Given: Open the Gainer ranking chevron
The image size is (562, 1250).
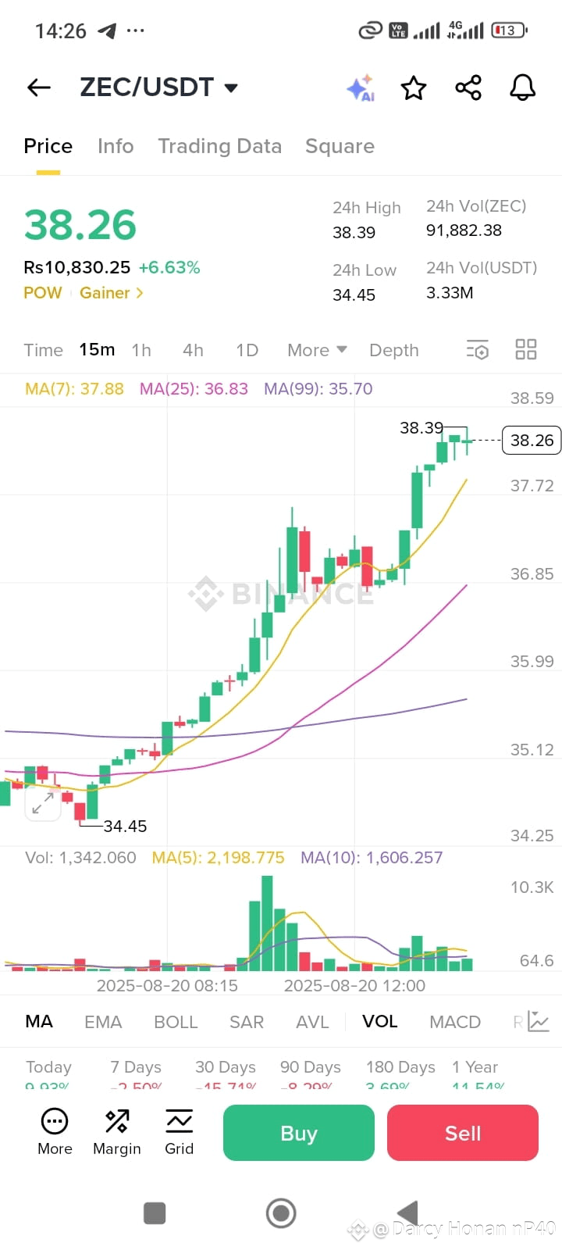Looking at the screenshot, I should click(140, 293).
